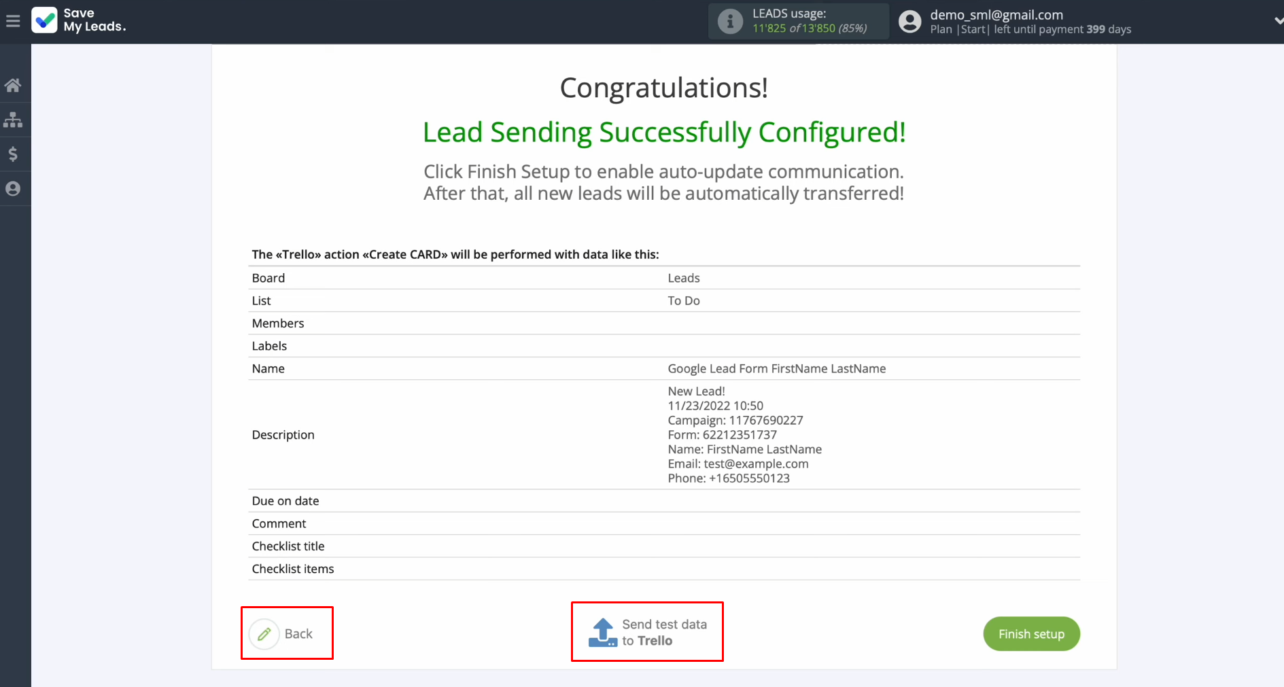Click the 11/23/2022 10:50 date line

point(715,406)
